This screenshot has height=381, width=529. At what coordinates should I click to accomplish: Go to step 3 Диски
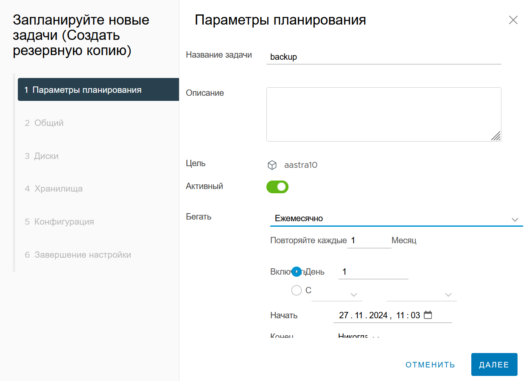[x=42, y=156]
